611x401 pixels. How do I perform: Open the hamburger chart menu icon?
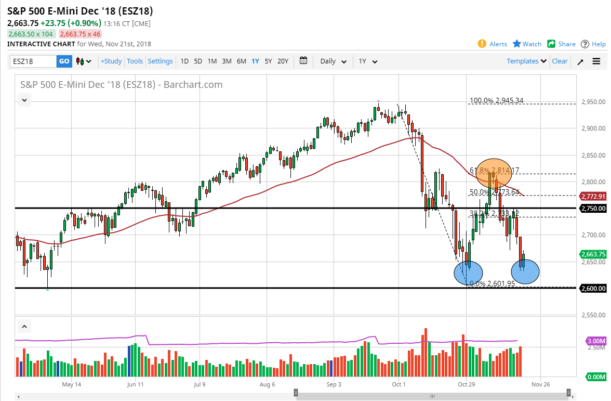click(x=596, y=61)
